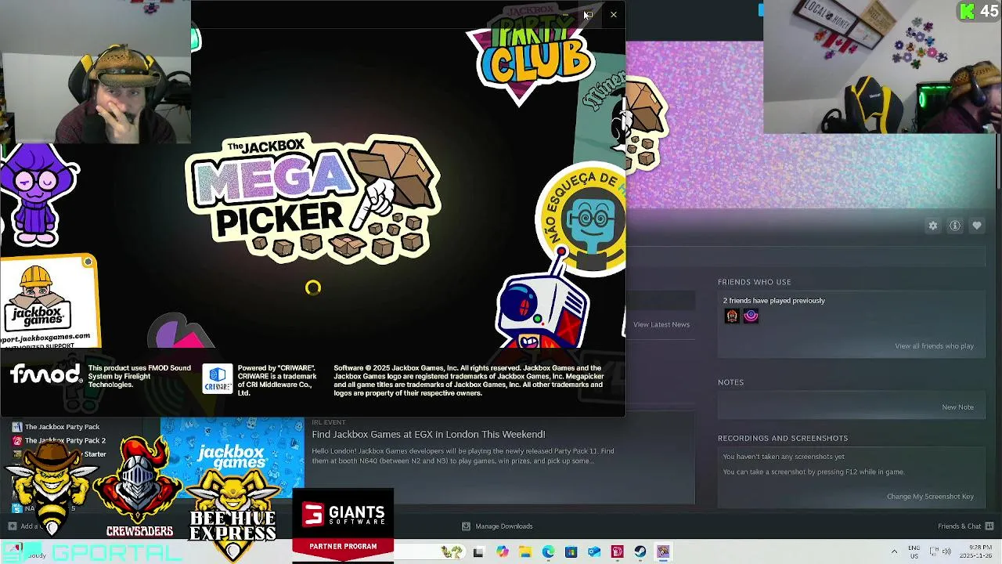Select The Jackbox Party Pack 2 in library list
The width and height of the screenshot is (1002, 564).
pos(65,441)
